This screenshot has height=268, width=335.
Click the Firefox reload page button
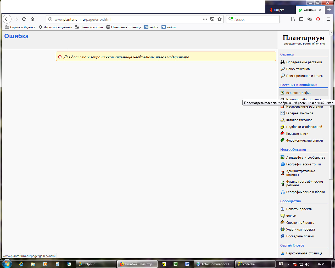click(x=24, y=19)
